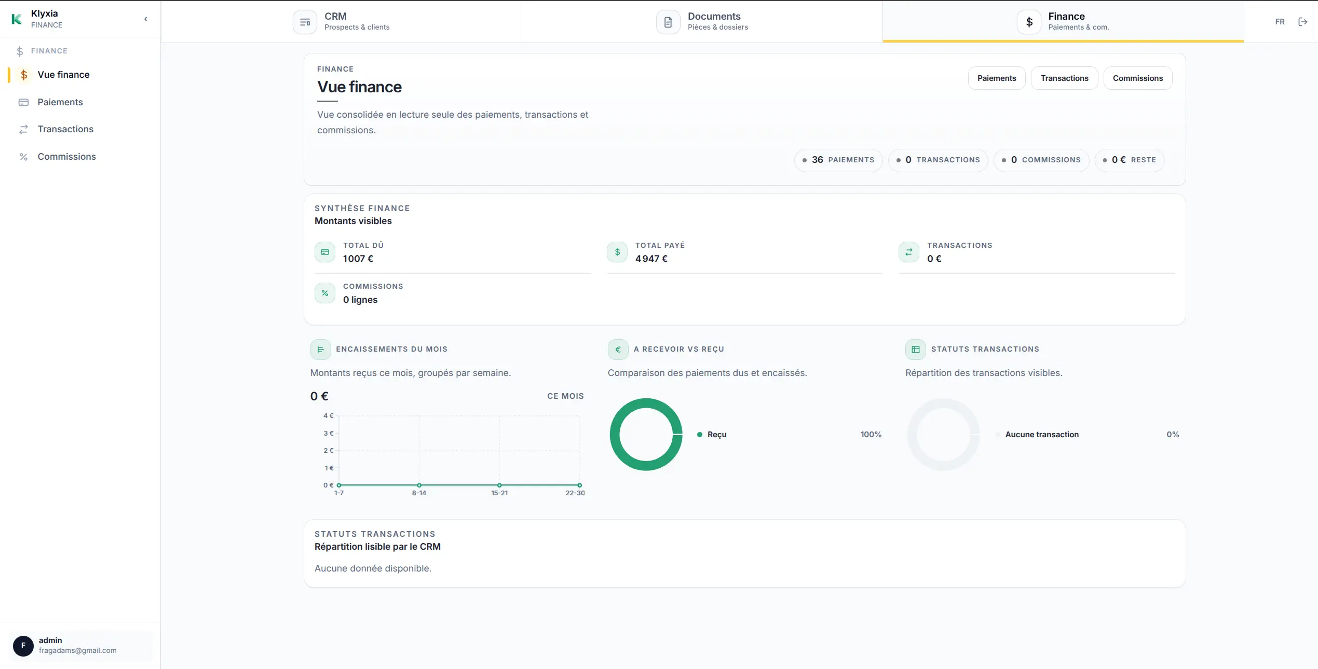Click fragadams@gmail.com account text
1318x669 pixels.
(77, 650)
